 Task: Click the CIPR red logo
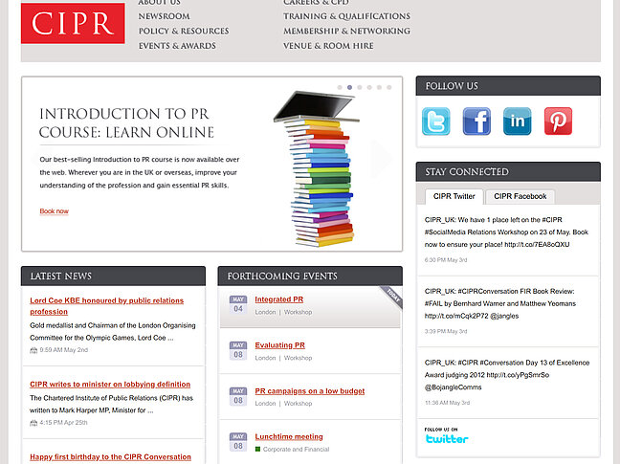74,22
